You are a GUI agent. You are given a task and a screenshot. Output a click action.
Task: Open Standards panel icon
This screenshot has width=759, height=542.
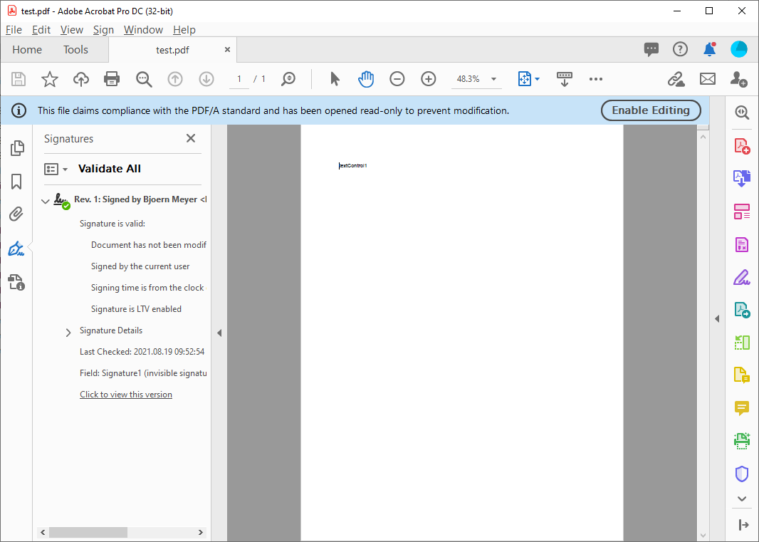[x=16, y=282]
